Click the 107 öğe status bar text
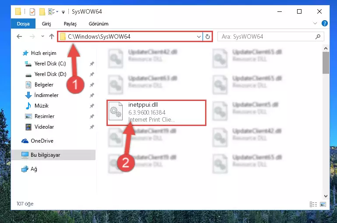 point(25,204)
